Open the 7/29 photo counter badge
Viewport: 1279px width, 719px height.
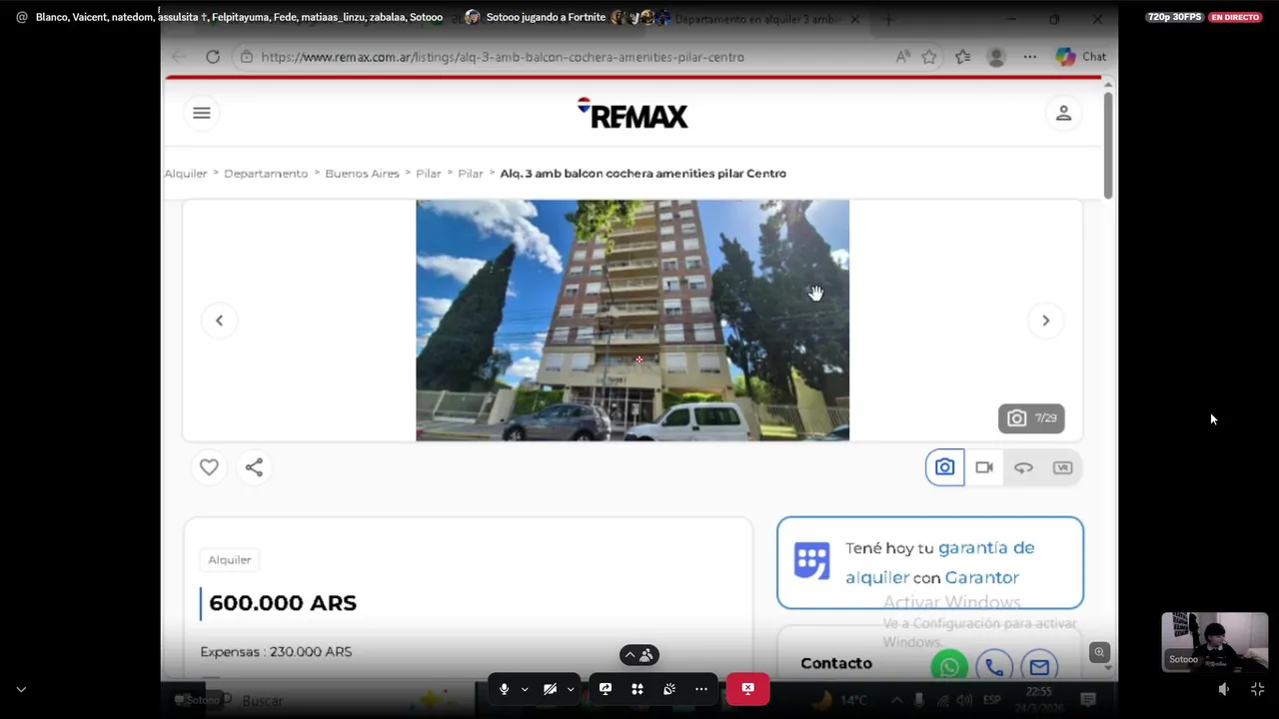click(x=1031, y=418)
